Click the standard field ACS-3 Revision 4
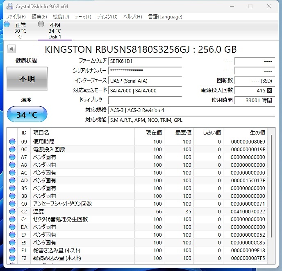This screenshot has height=271, width=282. click(x=192, y=110)
